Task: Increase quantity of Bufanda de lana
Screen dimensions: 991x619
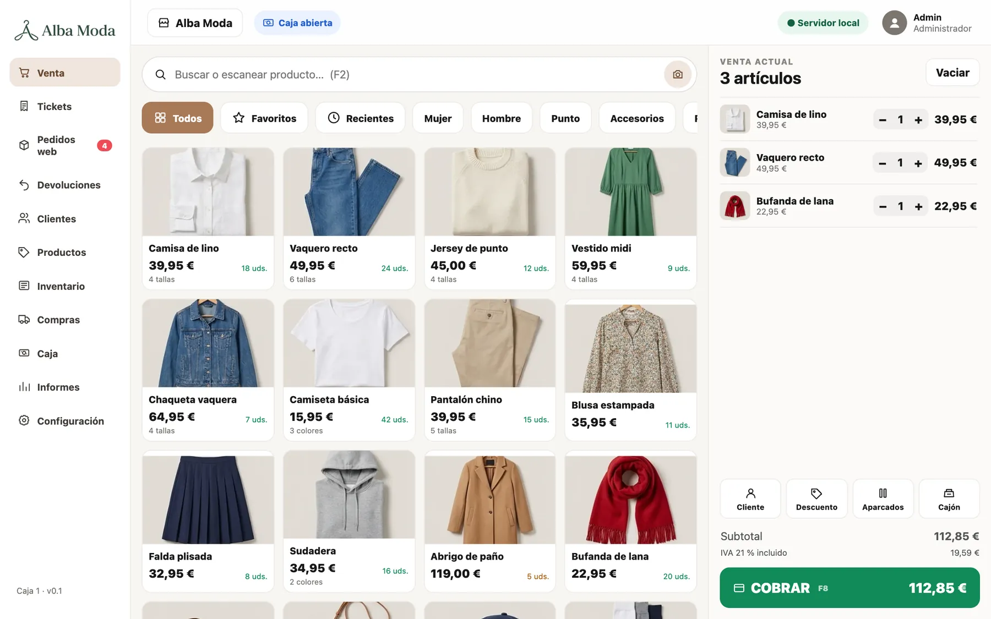Action: coord(918,206)
